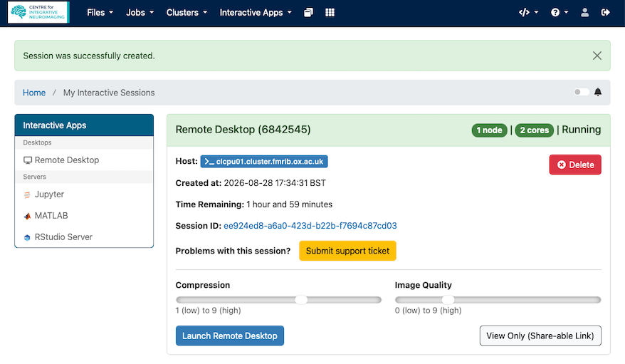Click the log out icon
Viewport: 625px width, 364px height.
[605, 12]
